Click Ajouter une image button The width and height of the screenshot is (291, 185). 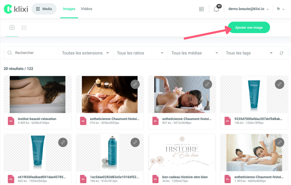[249, 27]
